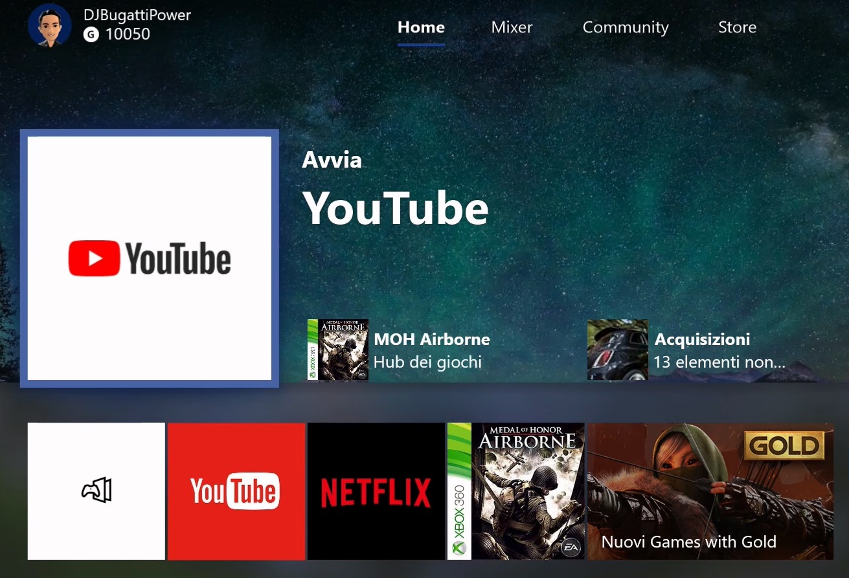Click the large YouTube heading text

tap(396, 208)
